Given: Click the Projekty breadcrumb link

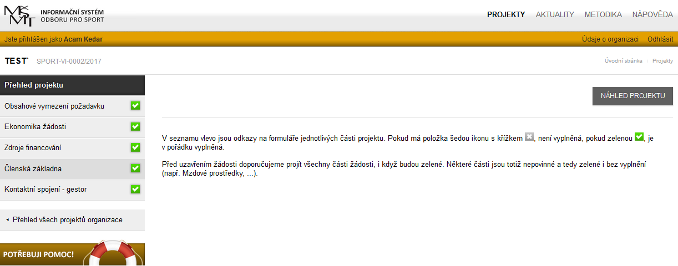Looking at the screenshot, I should click(662, 61).
